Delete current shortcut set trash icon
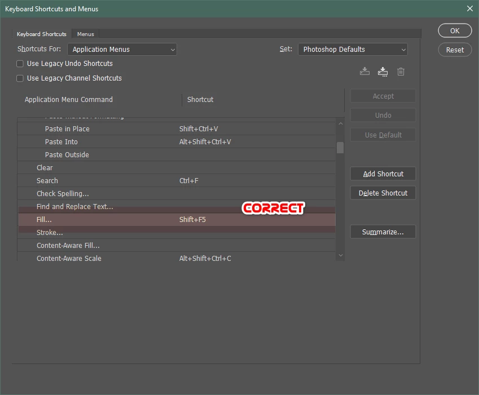This screenshot has height=395, width=479. click(x=401, y=72)
